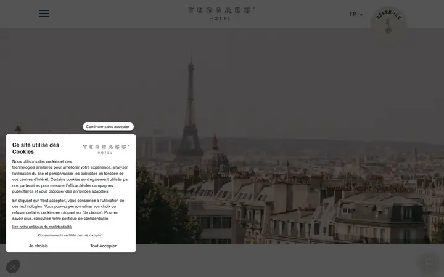Open the chat bubble icon
444x277 pixels.
(x=429, y=262)
